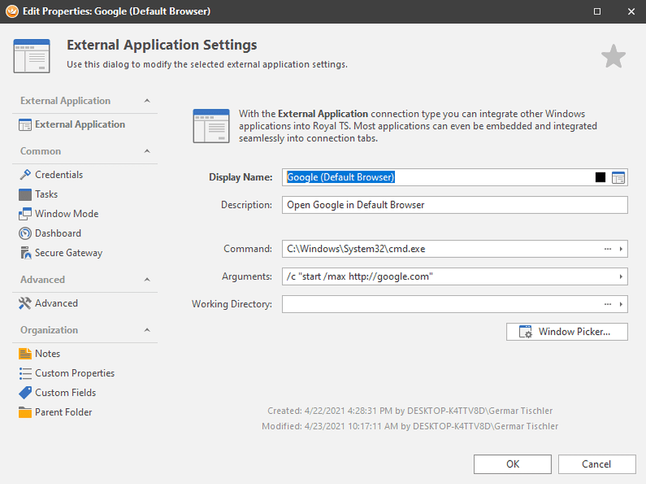Browse for Working Directory with ellipsis

[608, 304]
